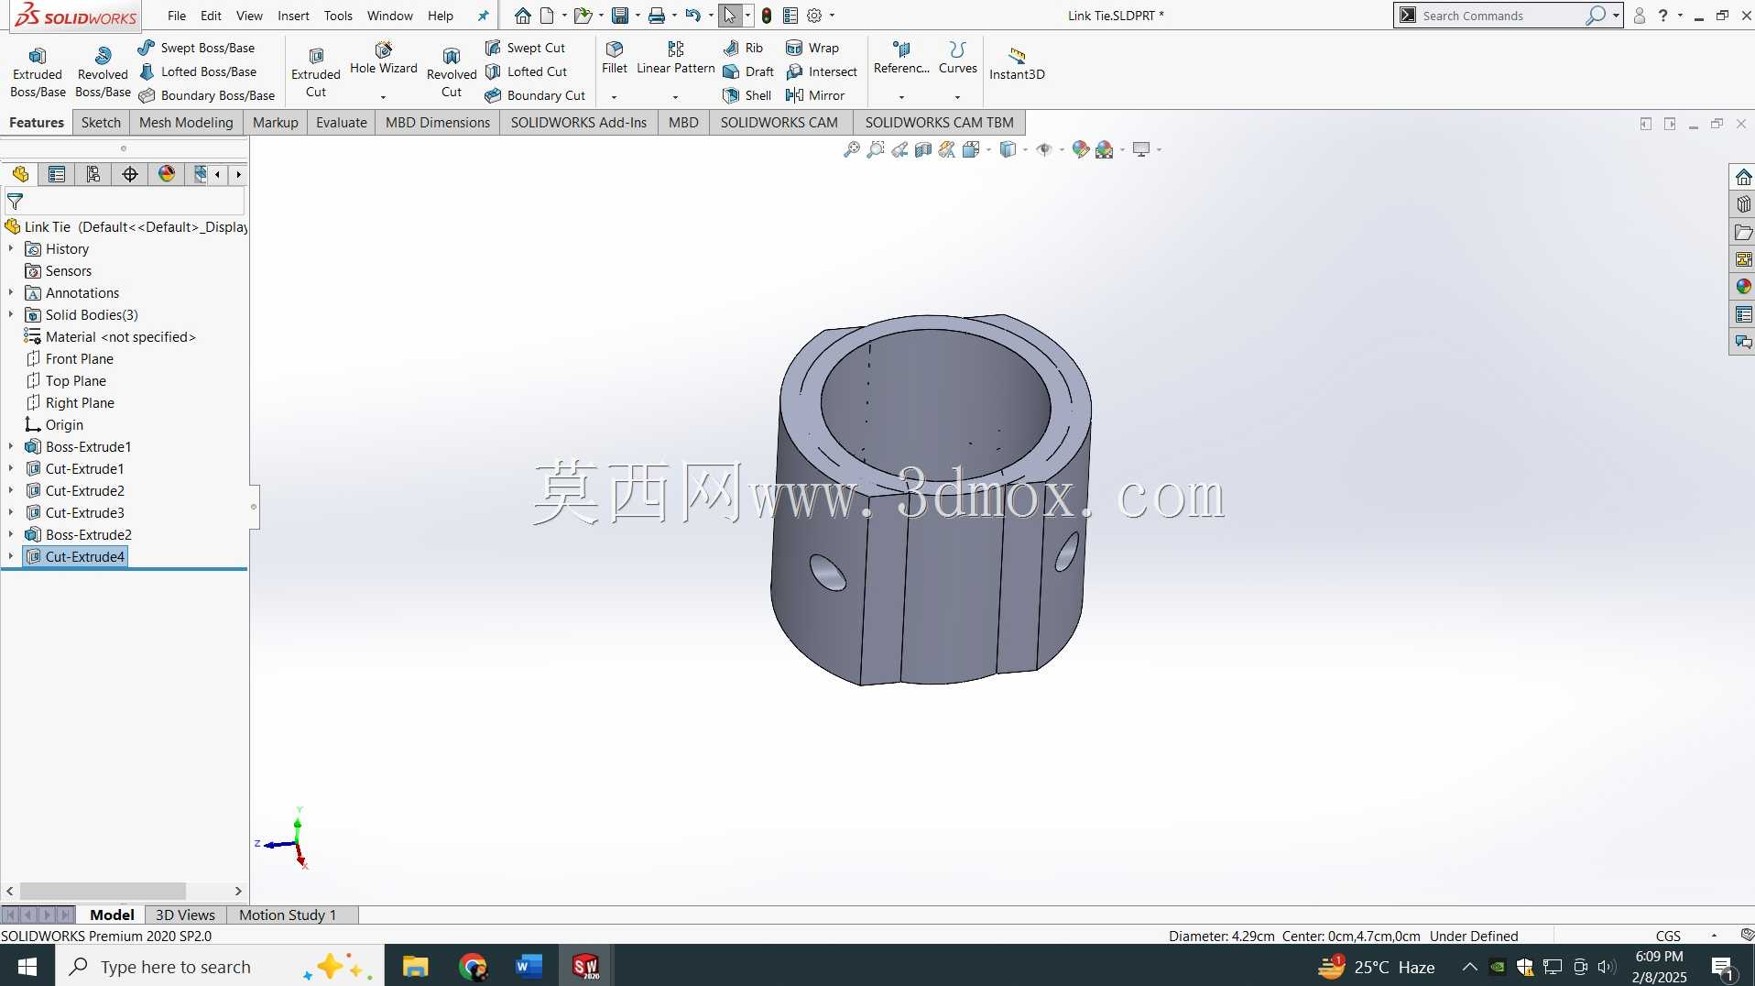Viewport: 1755px width, 986px height.
Task: Open the DimXpertManager crosshair tab
Action: [x=130, y=174]
